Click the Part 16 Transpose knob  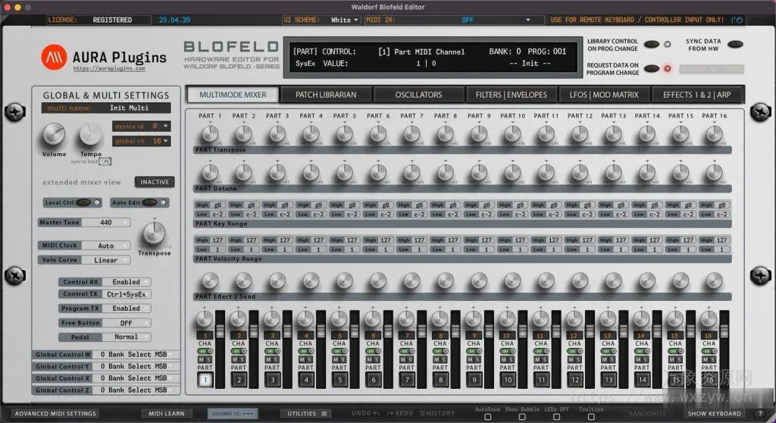pos(714,133)
